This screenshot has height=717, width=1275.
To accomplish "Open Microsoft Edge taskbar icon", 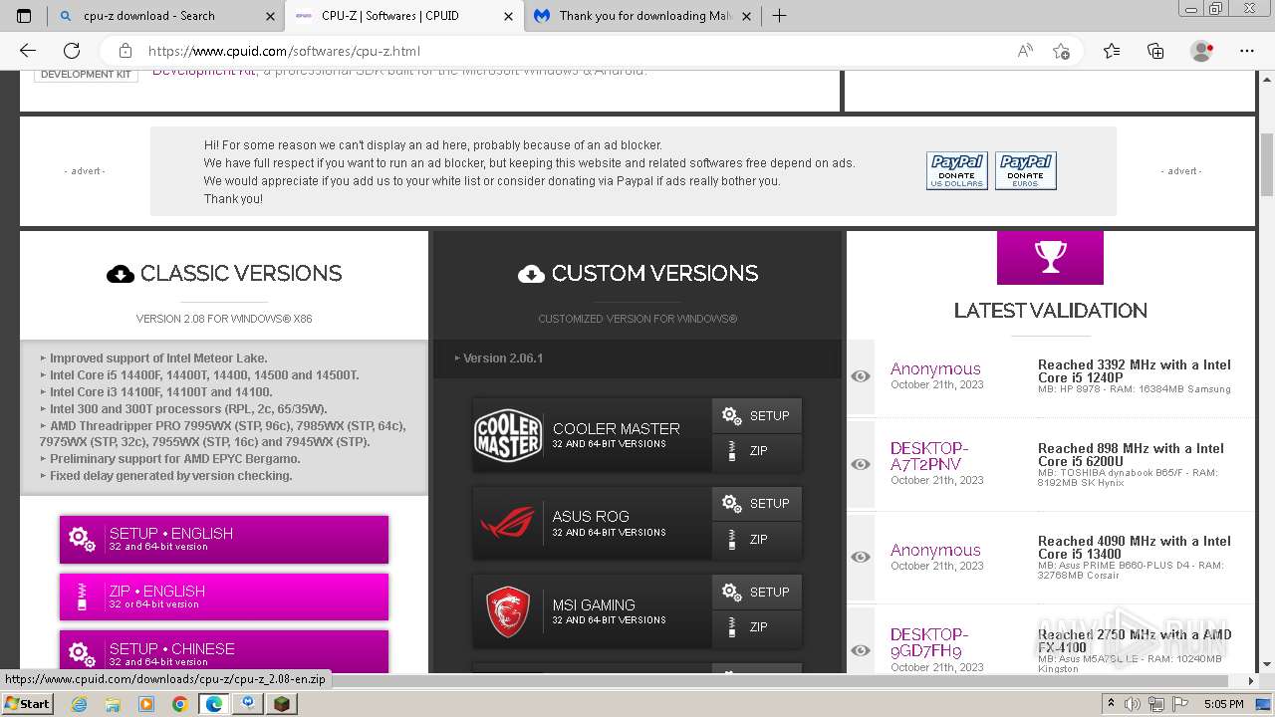I will point(214,703).
